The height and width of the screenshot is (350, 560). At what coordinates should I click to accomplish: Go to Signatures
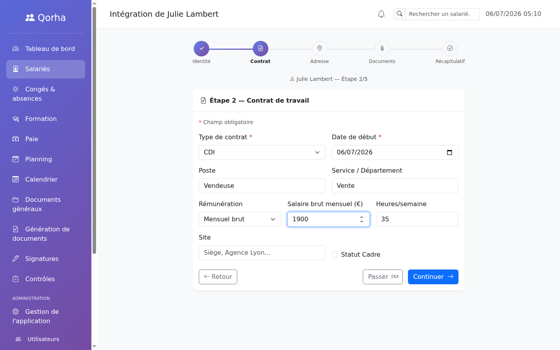pos(45,259)
